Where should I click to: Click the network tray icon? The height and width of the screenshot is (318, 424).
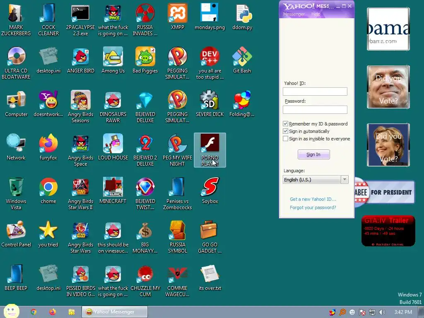pyautogui.click(x=372, y=312)
